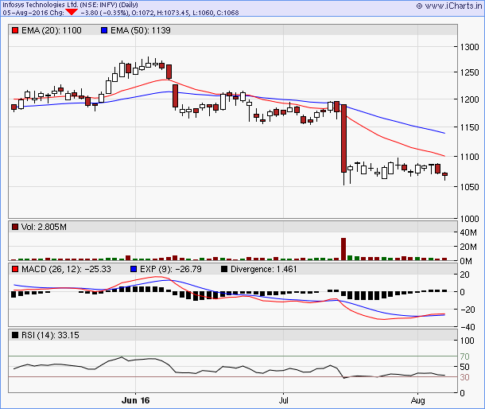485x409 pixels.
Task: Click the RSI (14): 33.15 label
Action: 50,335
